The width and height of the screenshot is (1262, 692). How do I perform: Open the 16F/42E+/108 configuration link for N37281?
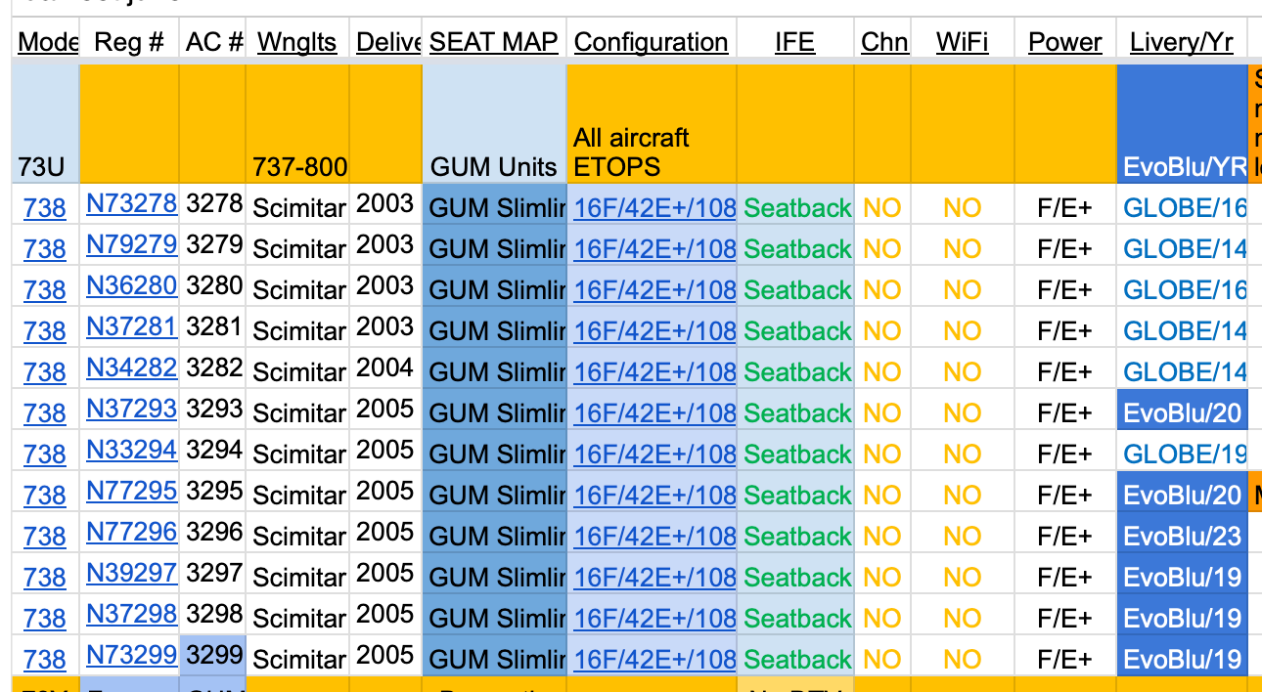pyautogui.click(x=654, y=331)
